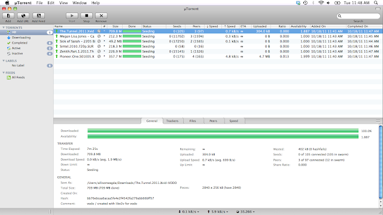This screenshot has width=383, height=215.
Task: Open the 35,266 network status dropdown
Action: 245,211
